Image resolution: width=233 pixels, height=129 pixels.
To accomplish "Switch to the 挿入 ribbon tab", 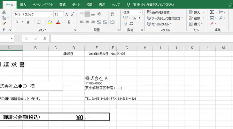I will (x=23, y=5).
